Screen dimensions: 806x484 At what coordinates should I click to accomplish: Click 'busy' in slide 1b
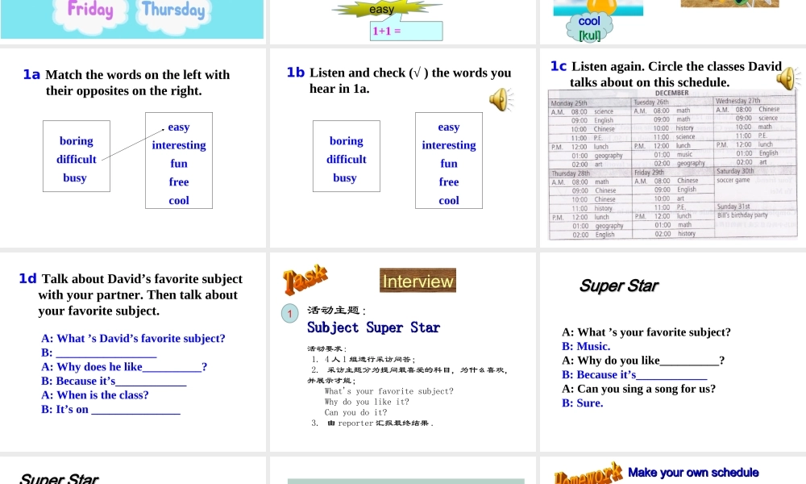tap(345, 177)
